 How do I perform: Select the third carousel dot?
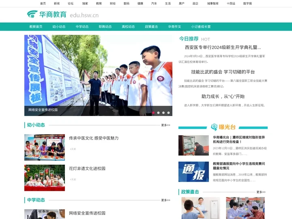point(163,113)
